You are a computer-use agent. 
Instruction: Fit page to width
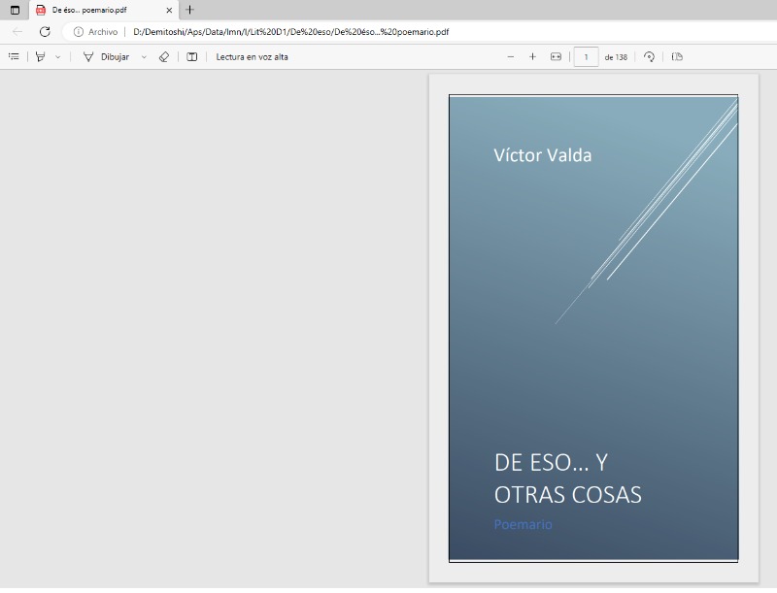pyautogui.click(x=556, y=57)
